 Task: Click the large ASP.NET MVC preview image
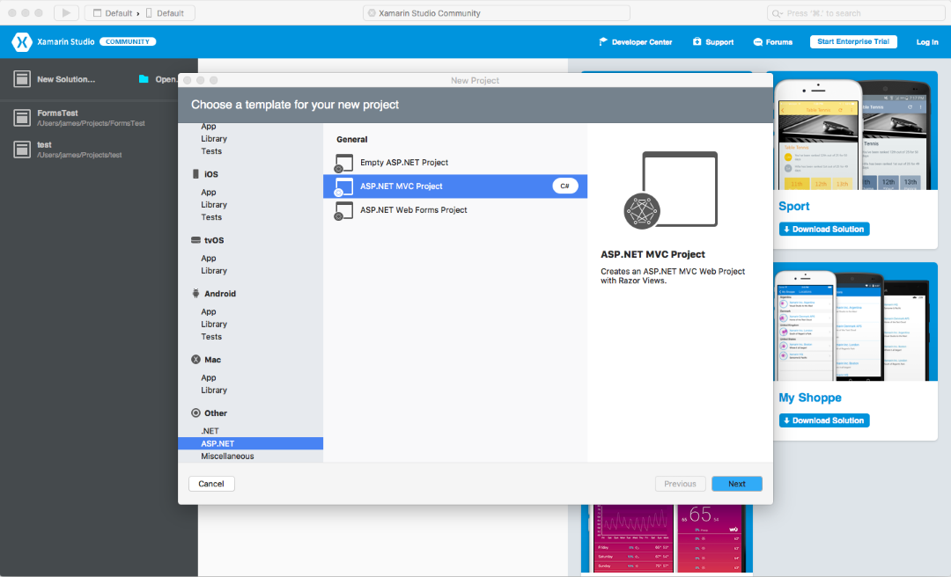pyautogui.click(x=670, y=190)
